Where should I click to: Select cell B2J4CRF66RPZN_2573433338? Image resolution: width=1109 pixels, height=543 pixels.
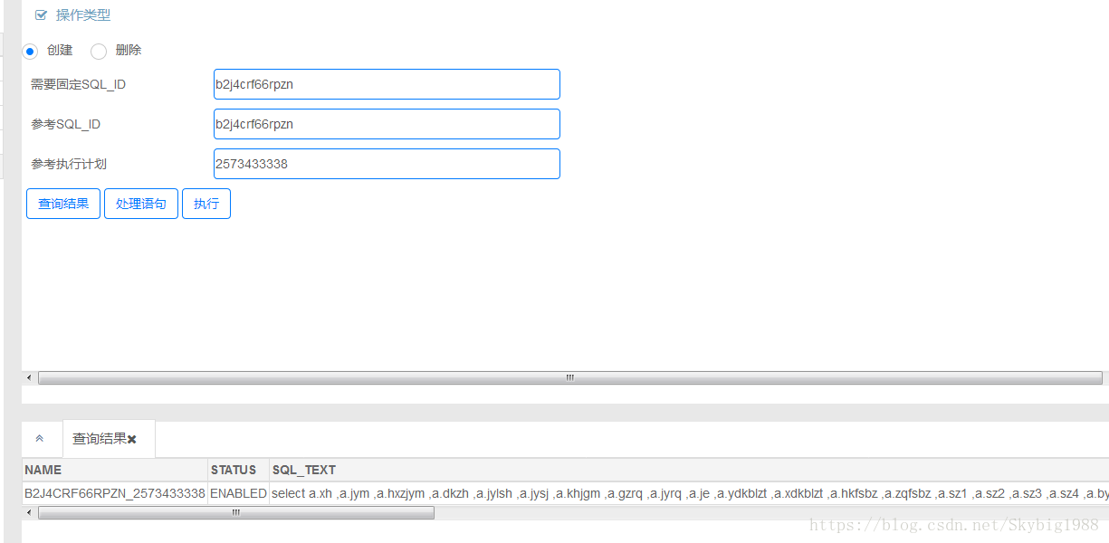(115, 493)
